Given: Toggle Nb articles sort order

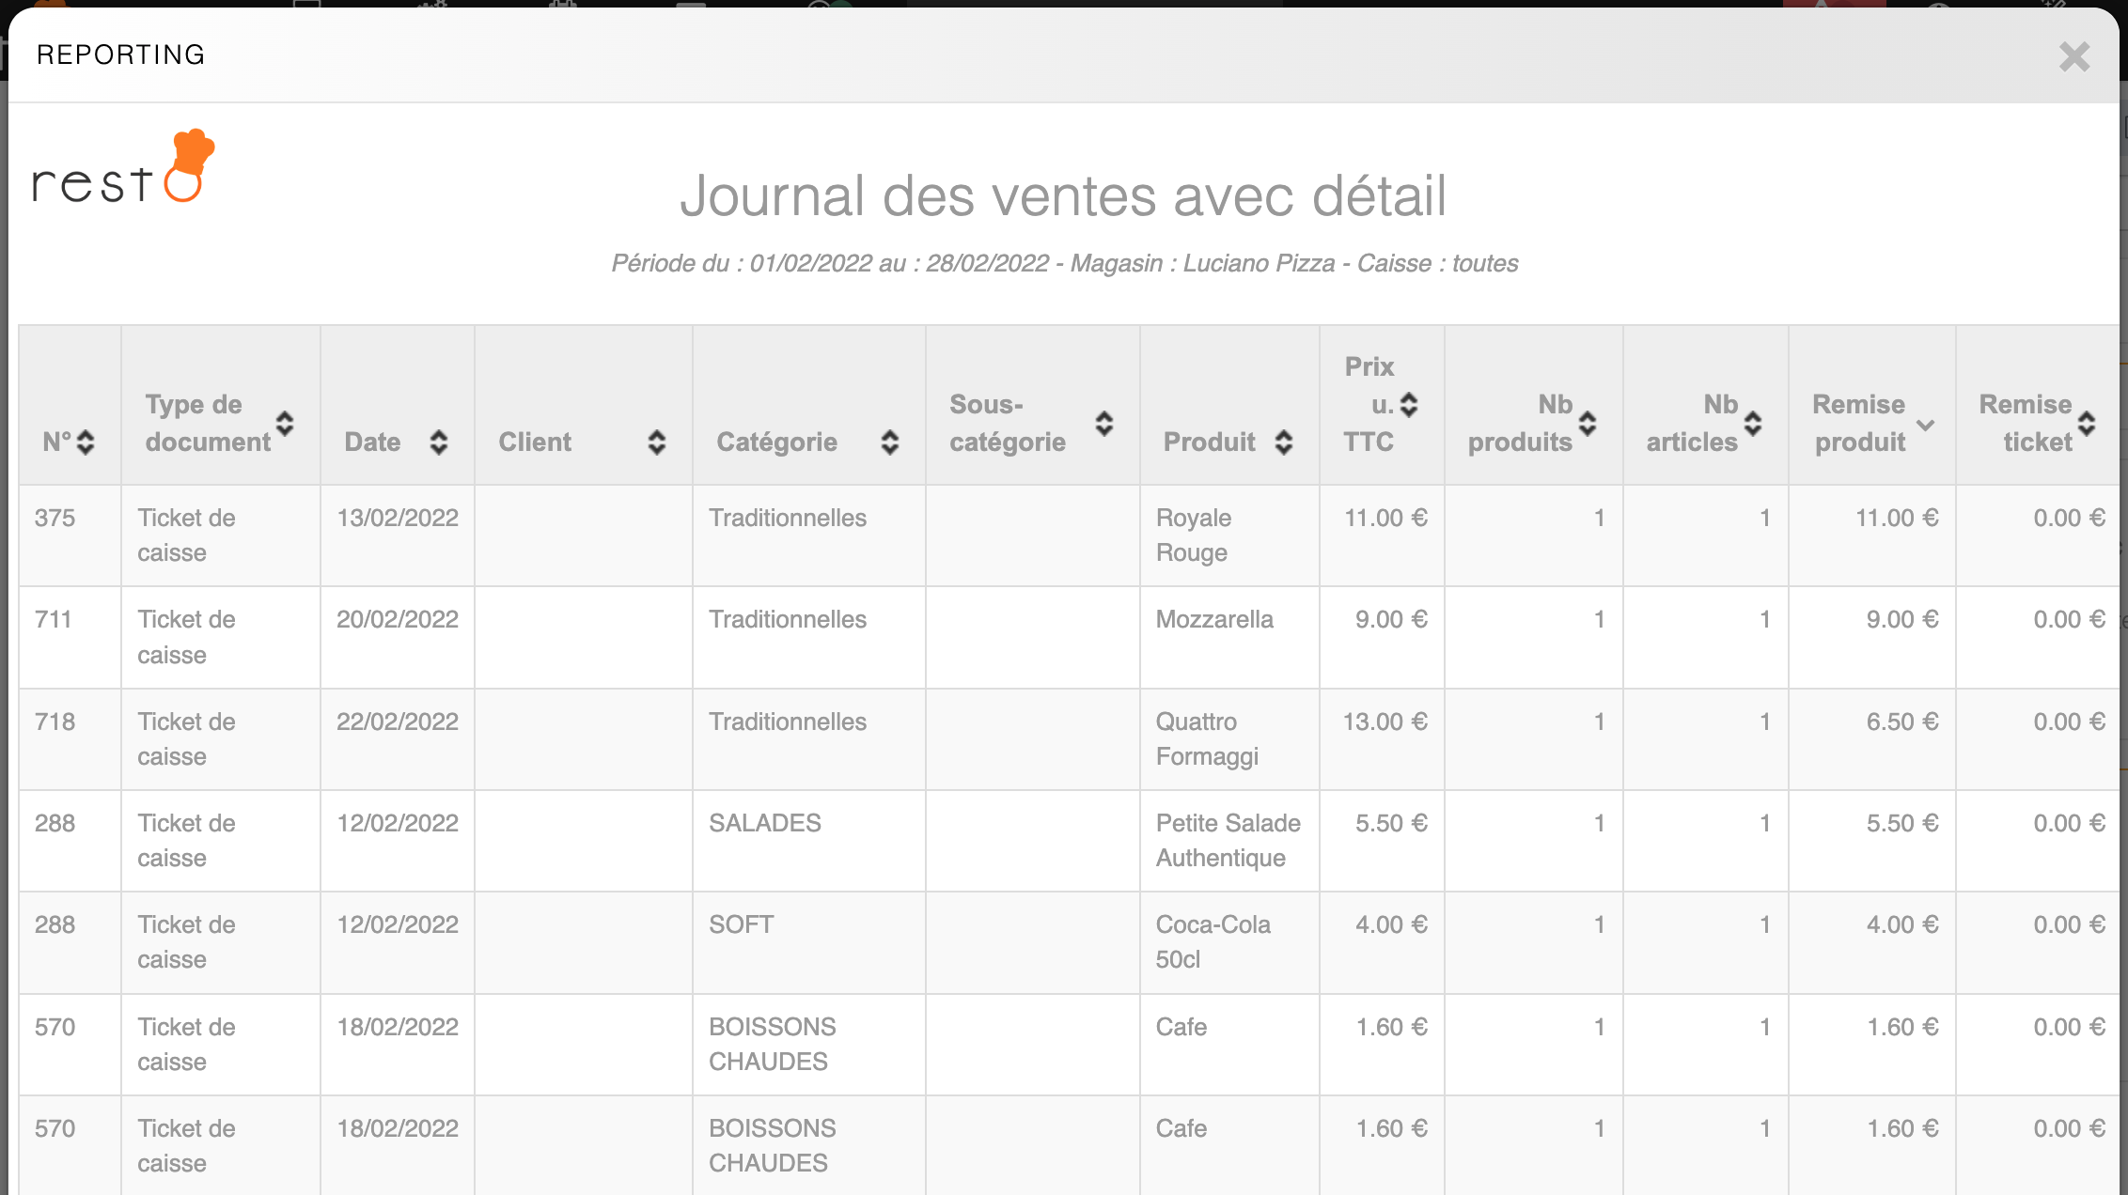Looking at the screenshot, I should 1753,424.
